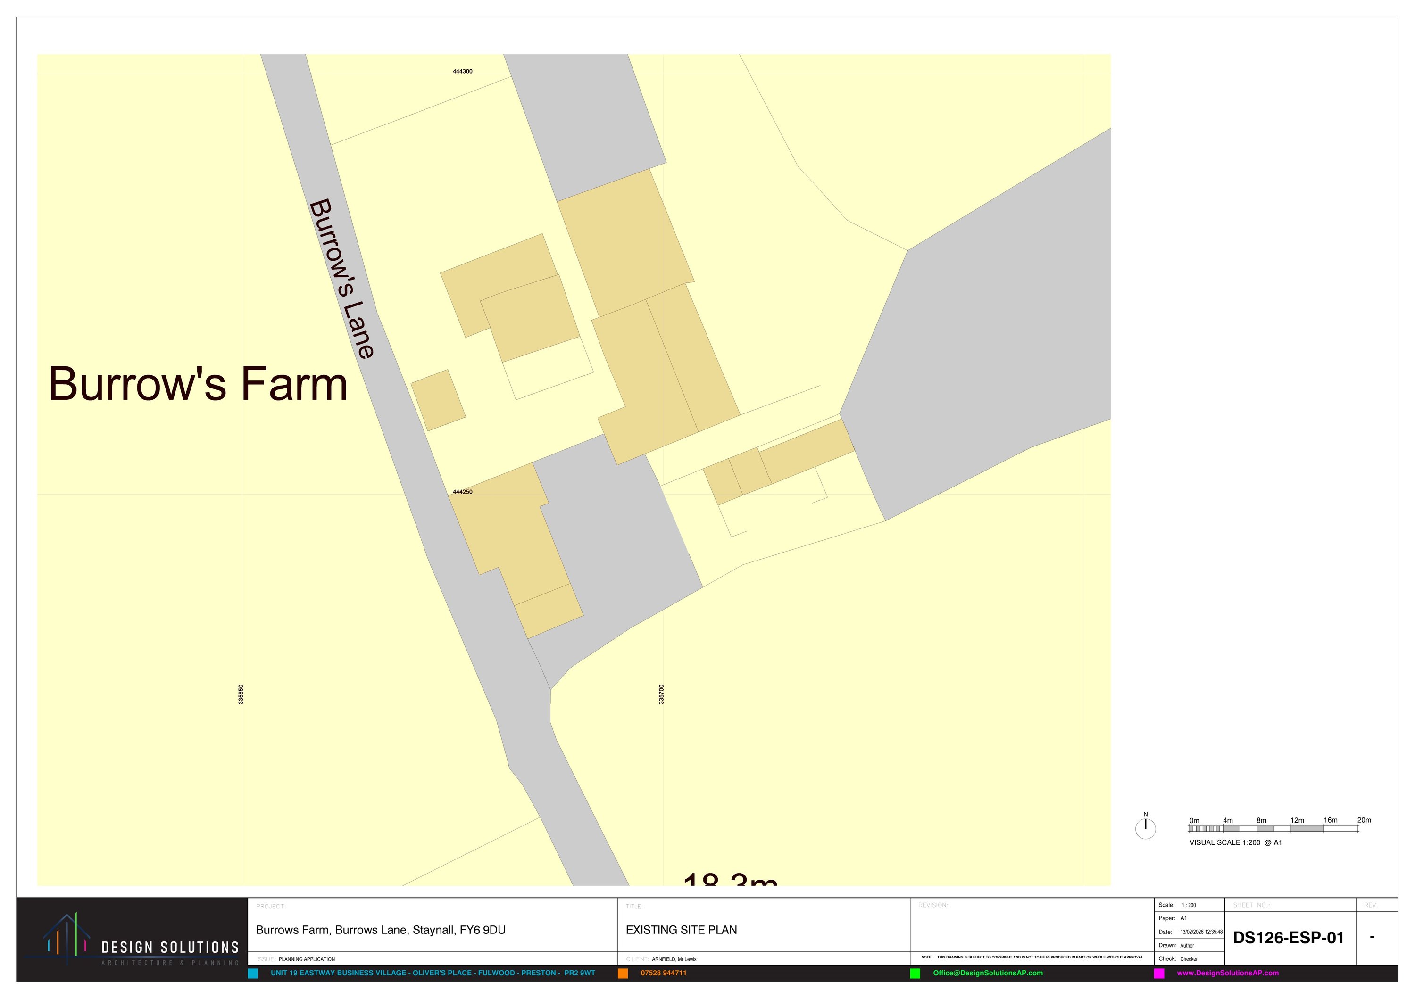Click the Burrows Farm project address text

click(x=380, y=930)
